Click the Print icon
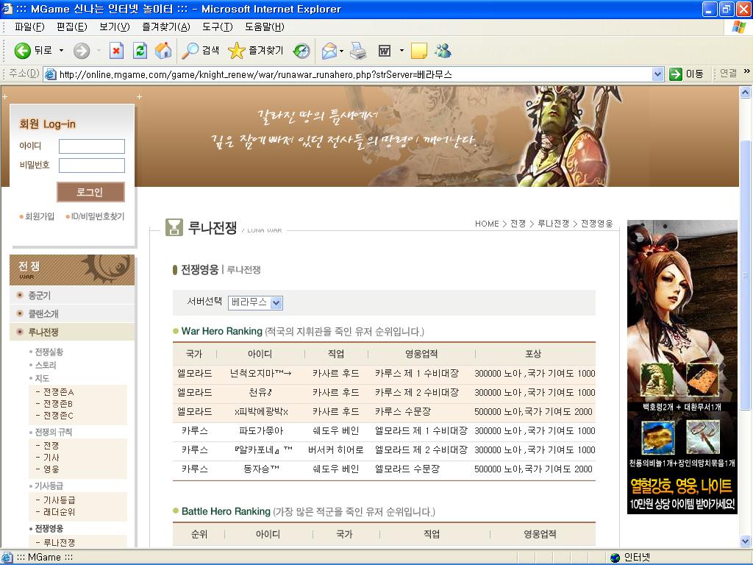This screenshot has height=565, width=753. pos(358,51)
